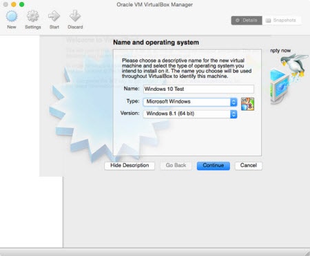Click the Discard toolbar icon
This screenshot has height=256, width=310.
pos(75,17)
